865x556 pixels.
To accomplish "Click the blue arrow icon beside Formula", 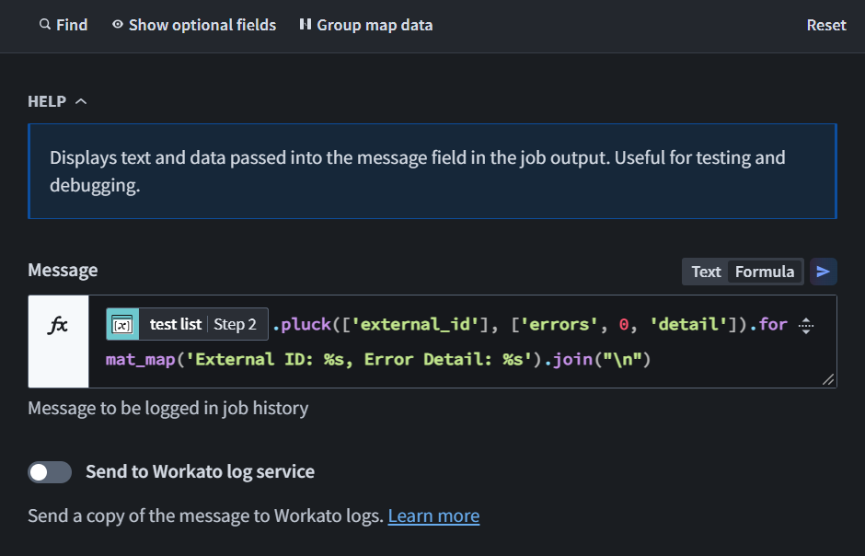I will (824, 272).
